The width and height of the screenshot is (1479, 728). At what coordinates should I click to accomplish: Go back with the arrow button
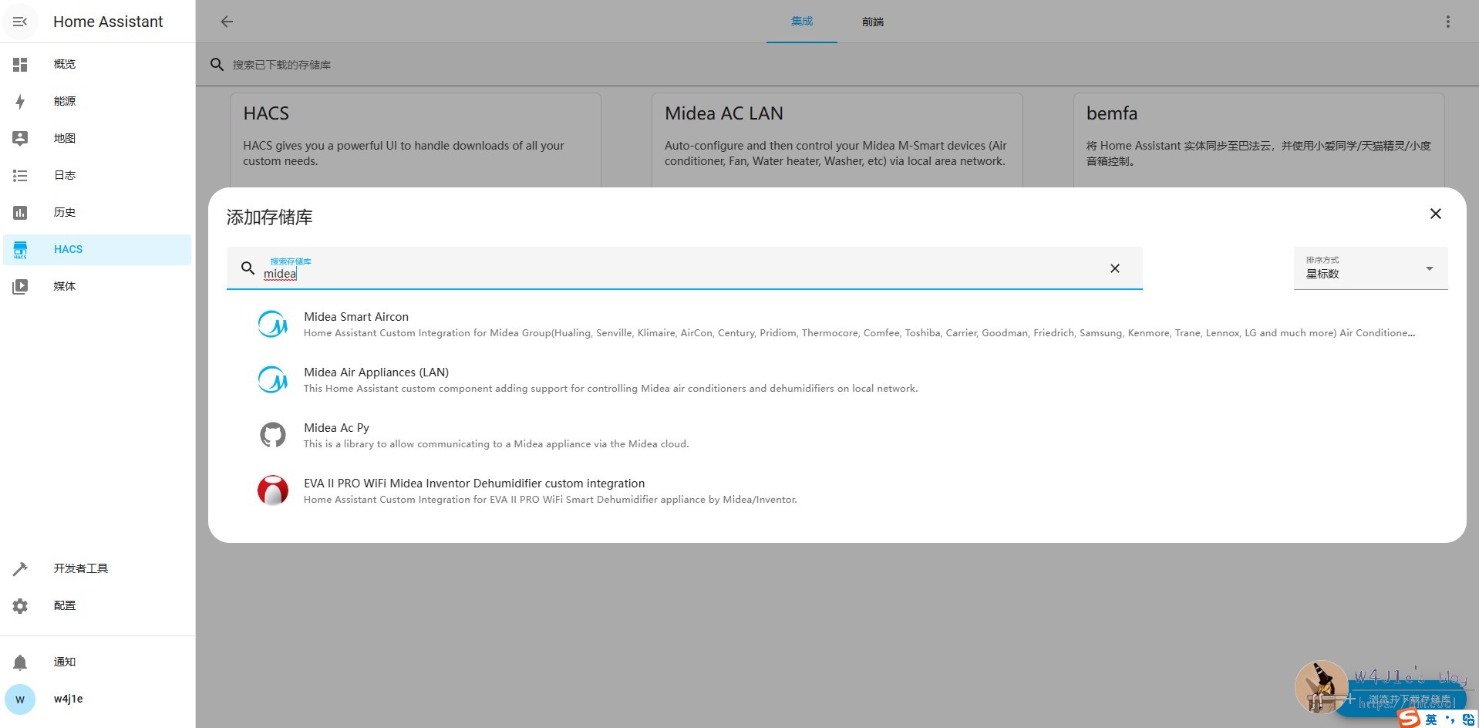227,22
